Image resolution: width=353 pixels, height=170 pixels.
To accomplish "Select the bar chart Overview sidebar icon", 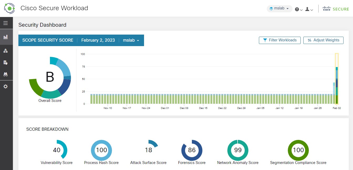I will tap(6, 37).
